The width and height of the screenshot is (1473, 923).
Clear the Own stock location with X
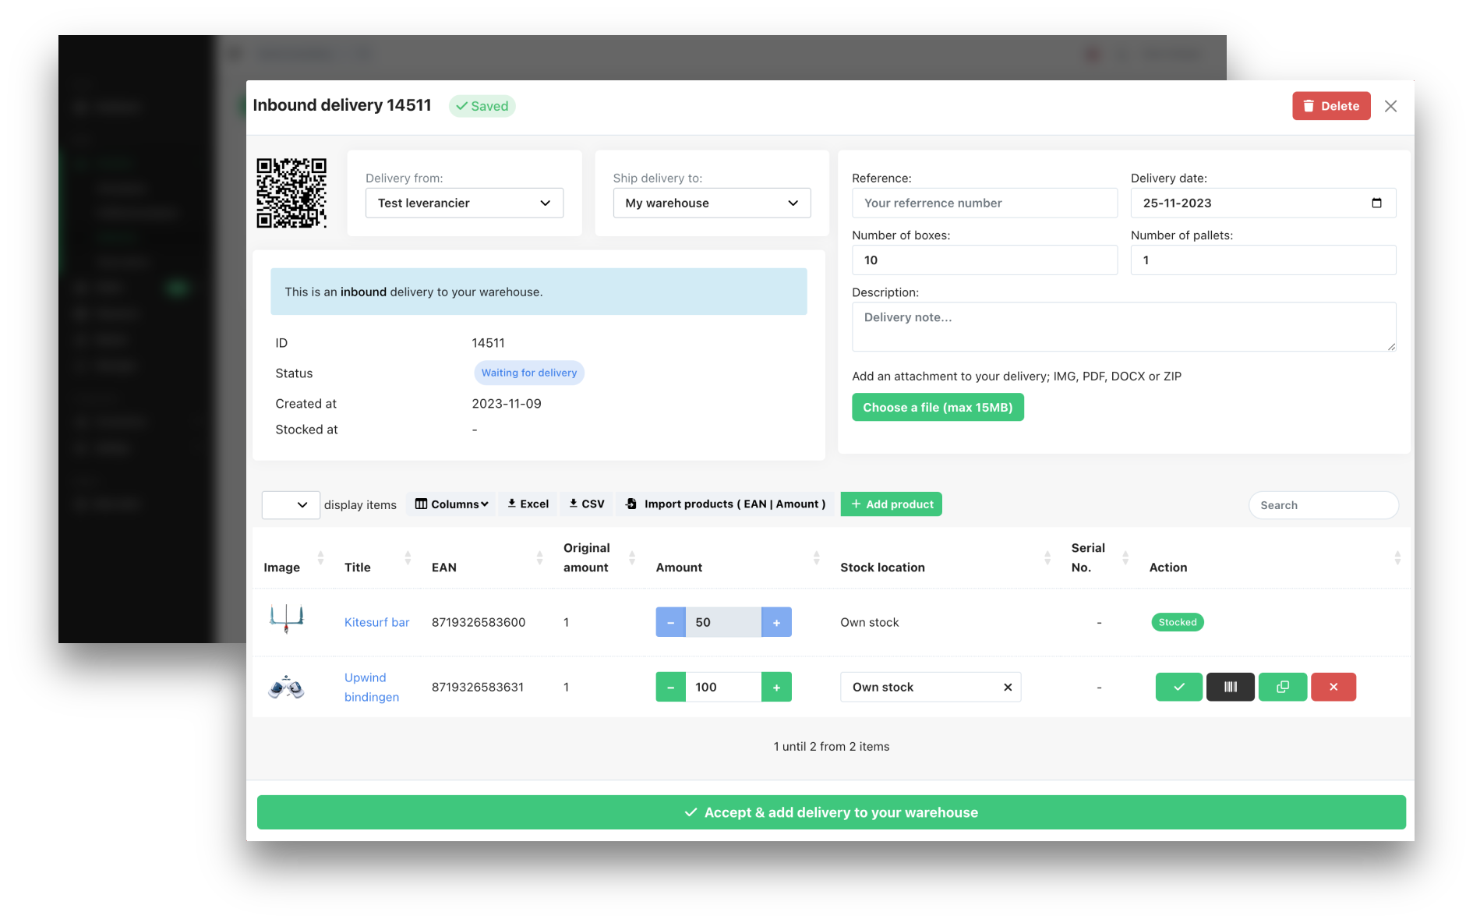tap(1008, 687)
